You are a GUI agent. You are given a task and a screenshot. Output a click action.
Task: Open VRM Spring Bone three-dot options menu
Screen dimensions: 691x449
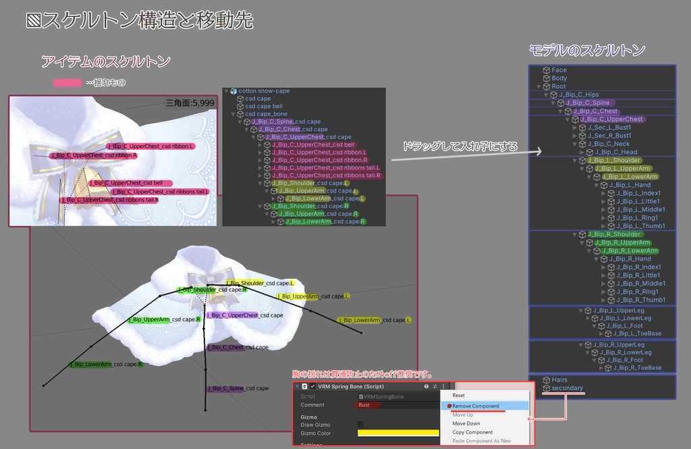pos(443,386)
